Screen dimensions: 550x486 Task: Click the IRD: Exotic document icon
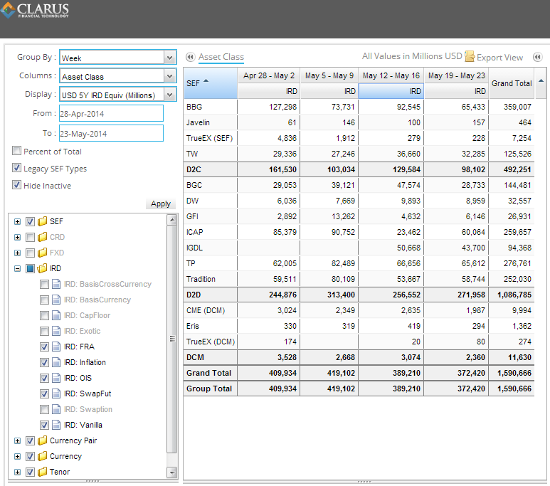tap(56, 331)
